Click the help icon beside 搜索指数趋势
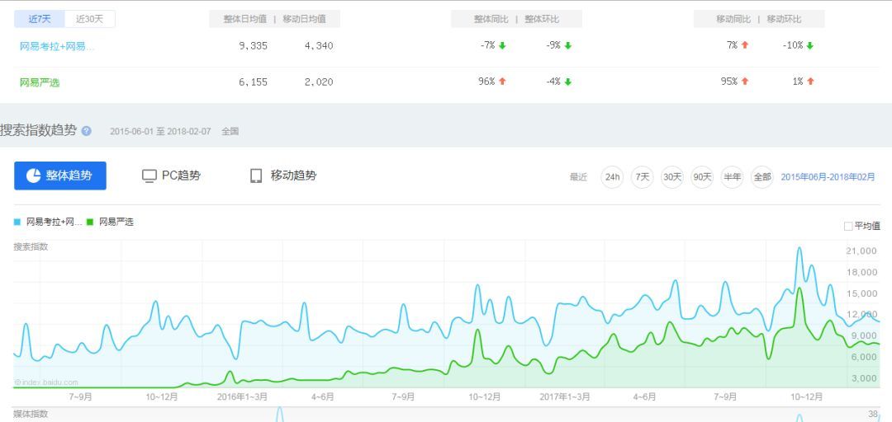 [87, 131]
